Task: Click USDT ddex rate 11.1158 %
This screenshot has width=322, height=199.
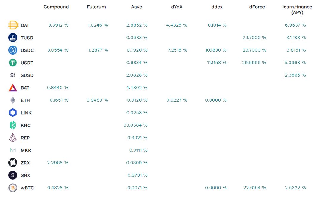Action: tap(217, 63)
